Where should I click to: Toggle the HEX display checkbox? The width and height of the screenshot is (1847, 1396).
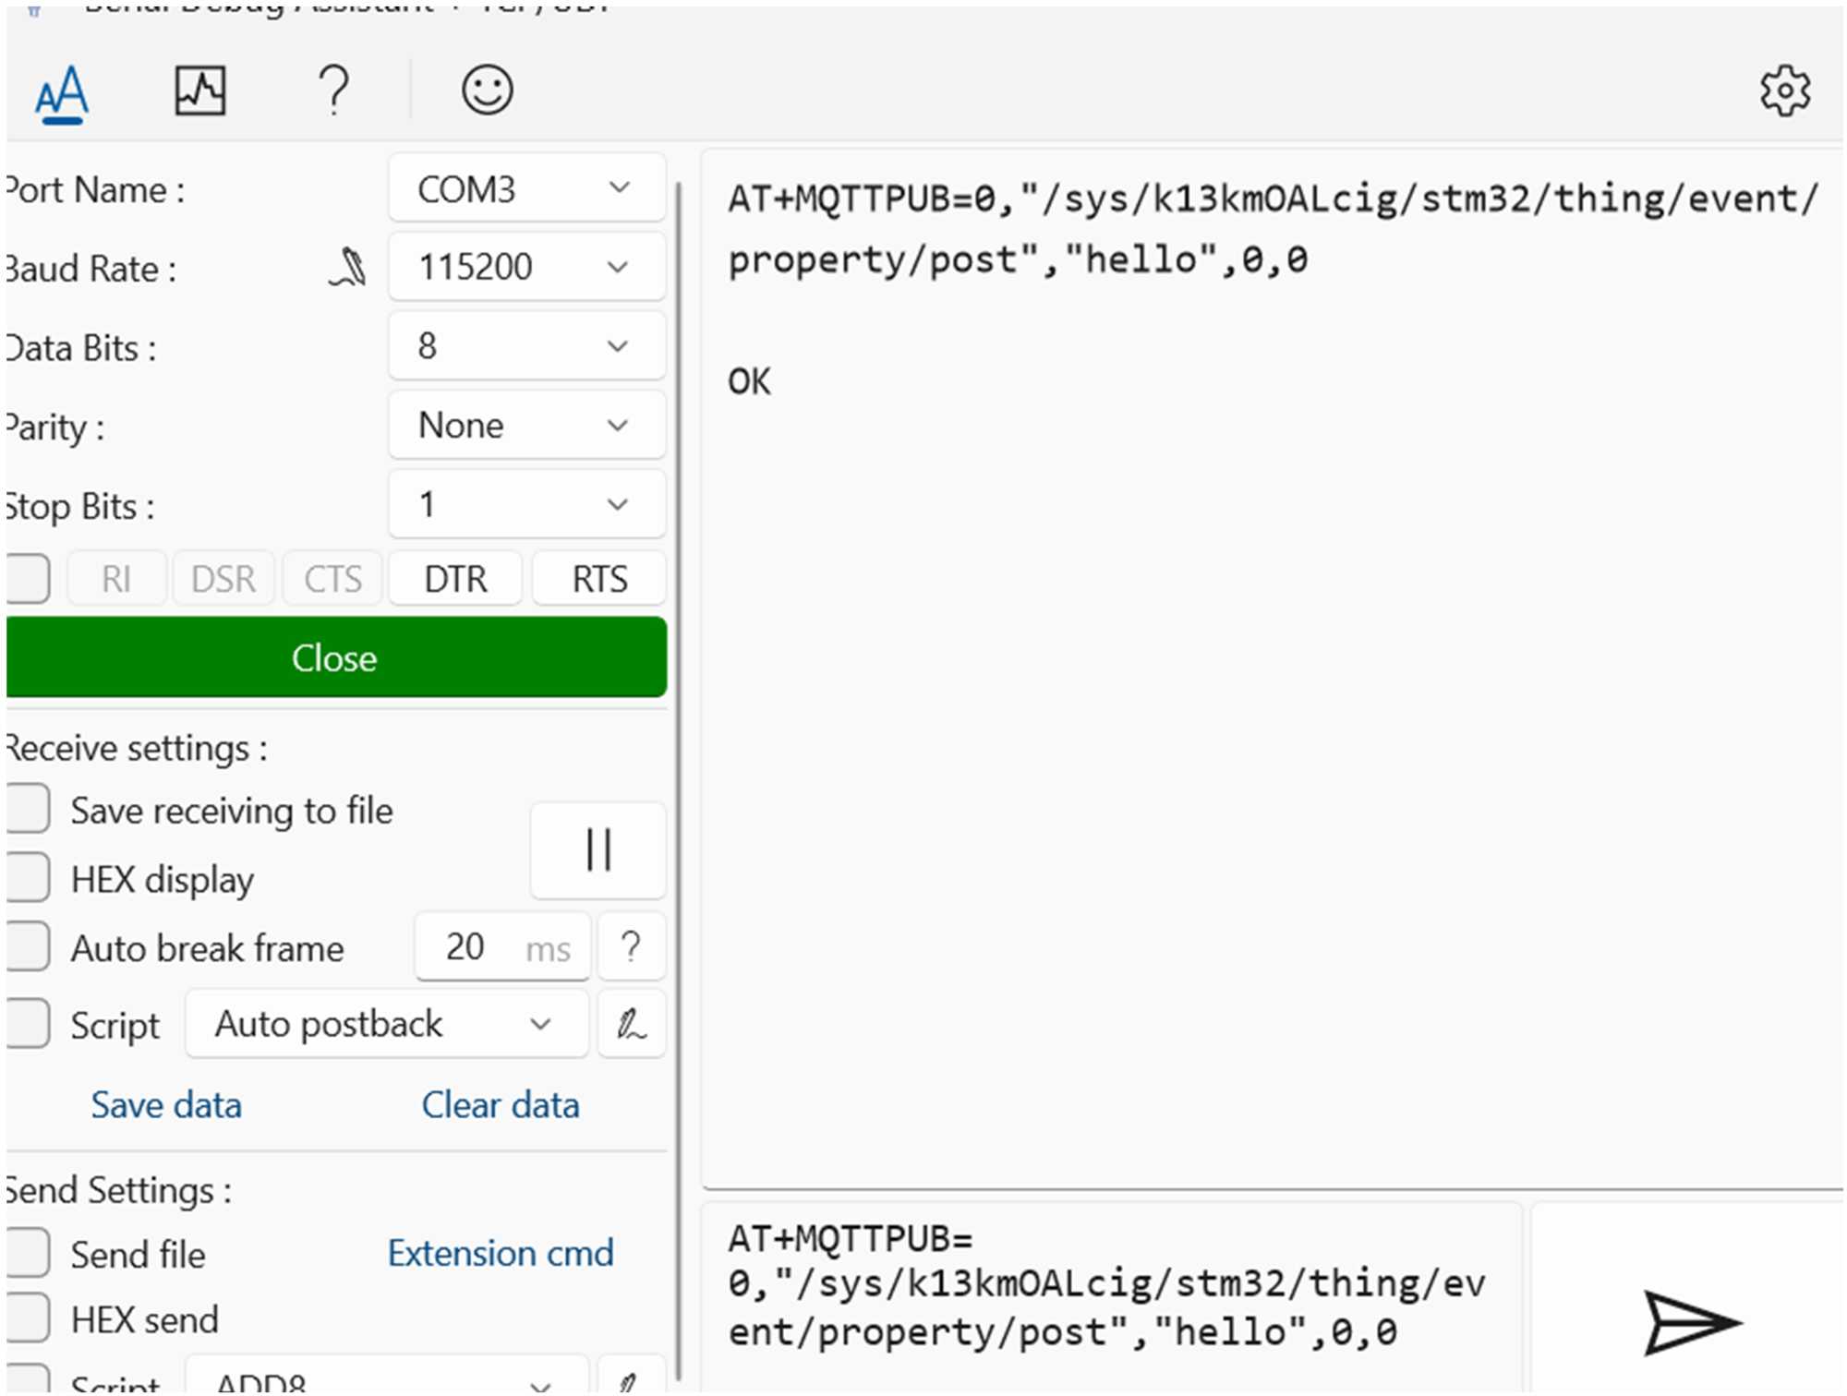pos(28,878)
